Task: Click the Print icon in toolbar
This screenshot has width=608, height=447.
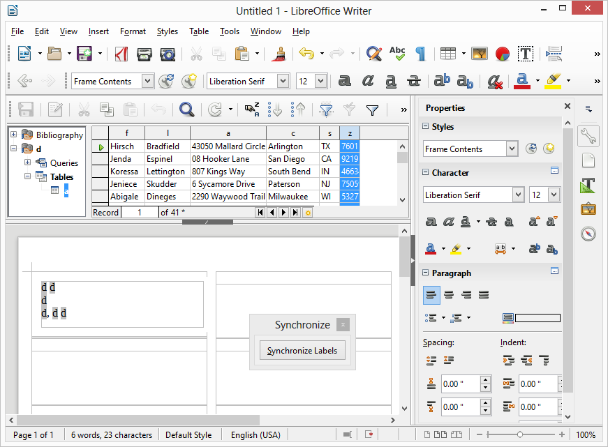Action: [144, 54]
